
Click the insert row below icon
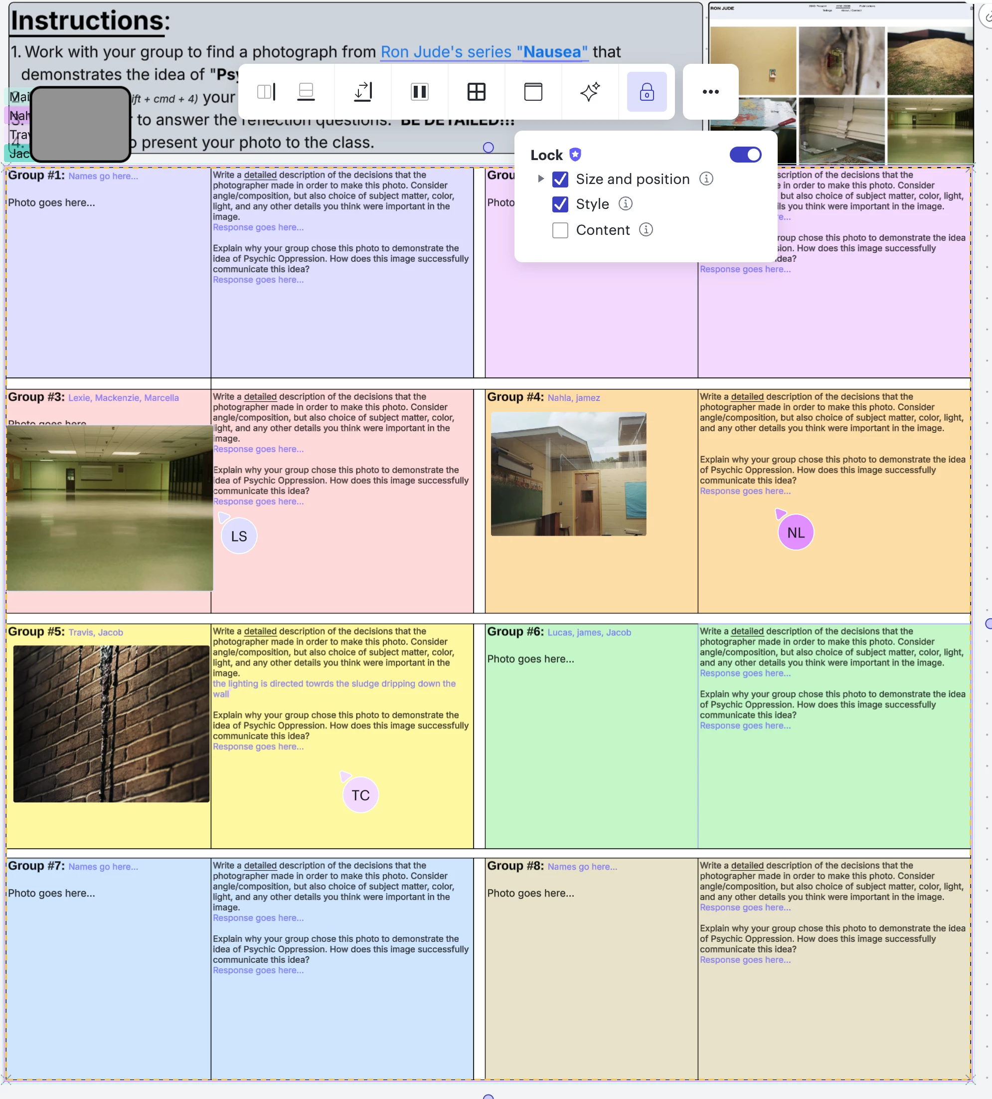pos(306,92)
